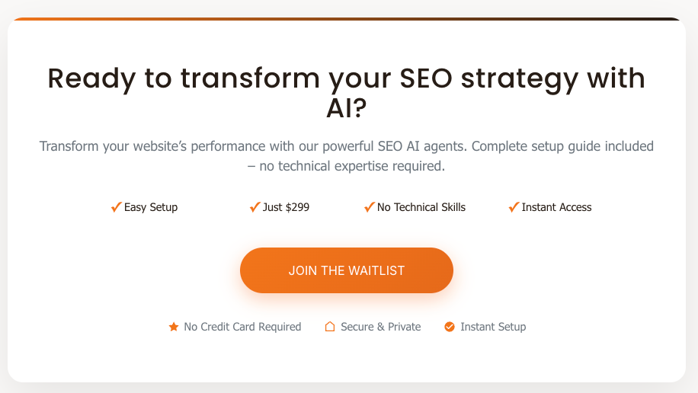Click the star icon by No Credit Card Required

pos(174,327)
